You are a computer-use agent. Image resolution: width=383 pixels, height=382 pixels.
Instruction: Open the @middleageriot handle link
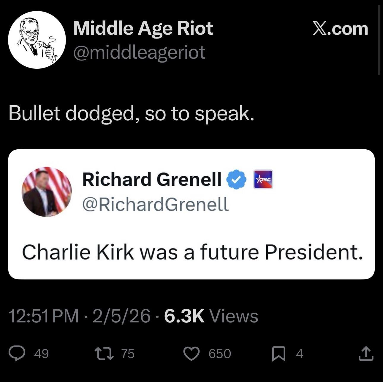[139, 52]
